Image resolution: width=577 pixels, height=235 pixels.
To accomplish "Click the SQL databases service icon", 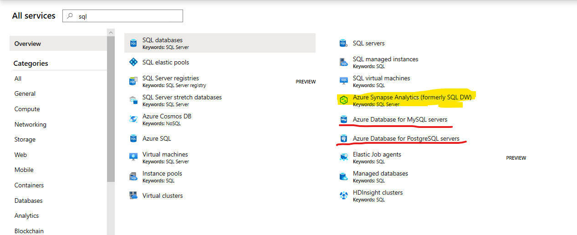I will [133, 44].
